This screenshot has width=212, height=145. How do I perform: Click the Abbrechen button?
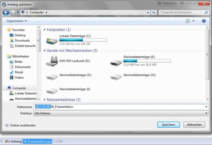194,125
